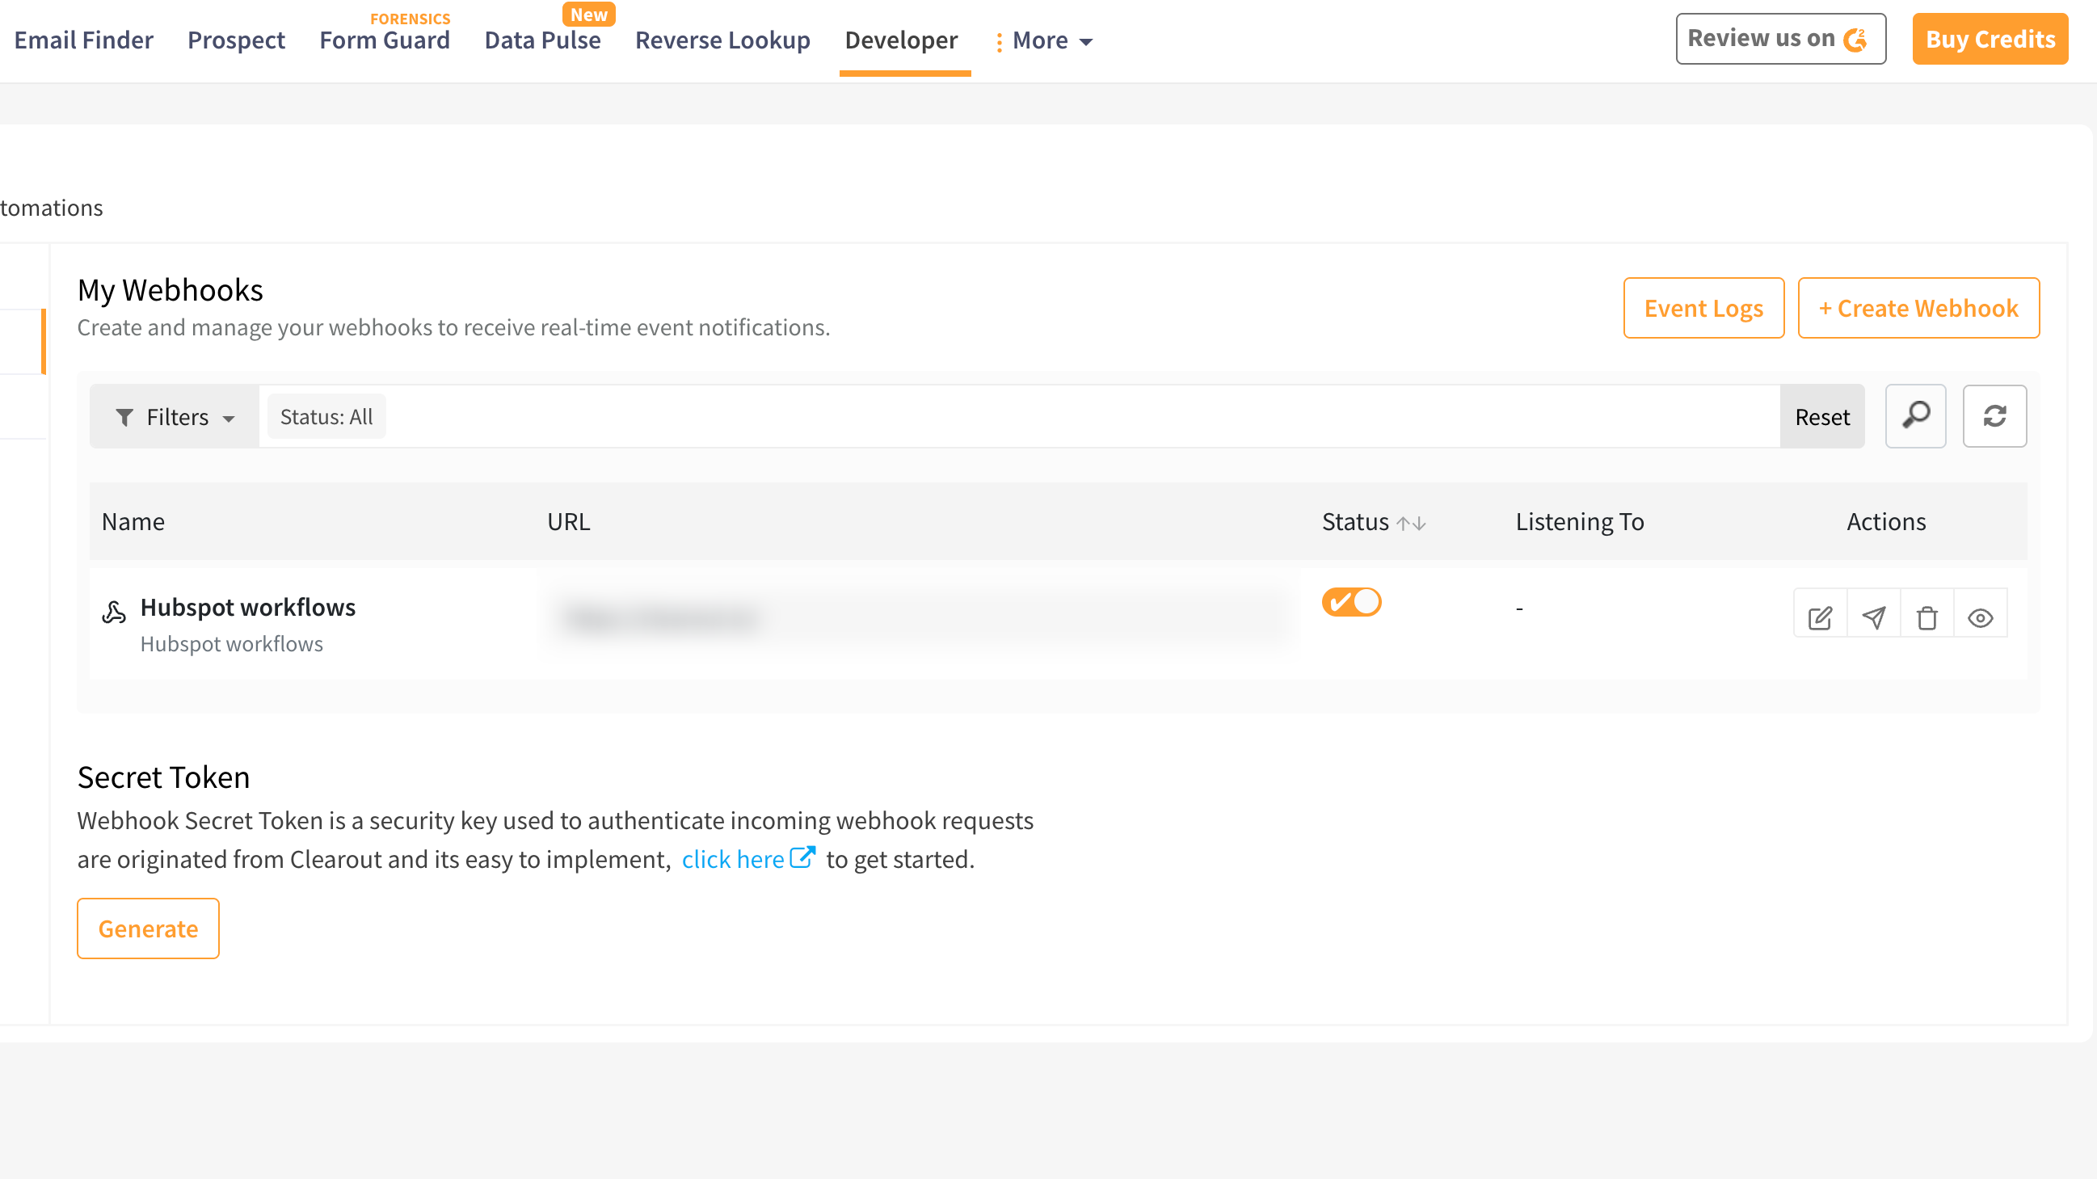The width and height of the screenshot is (2097, 1179).
Task: Click the webhook icon beside Hubspot workflows
Action: coord(114,613)
